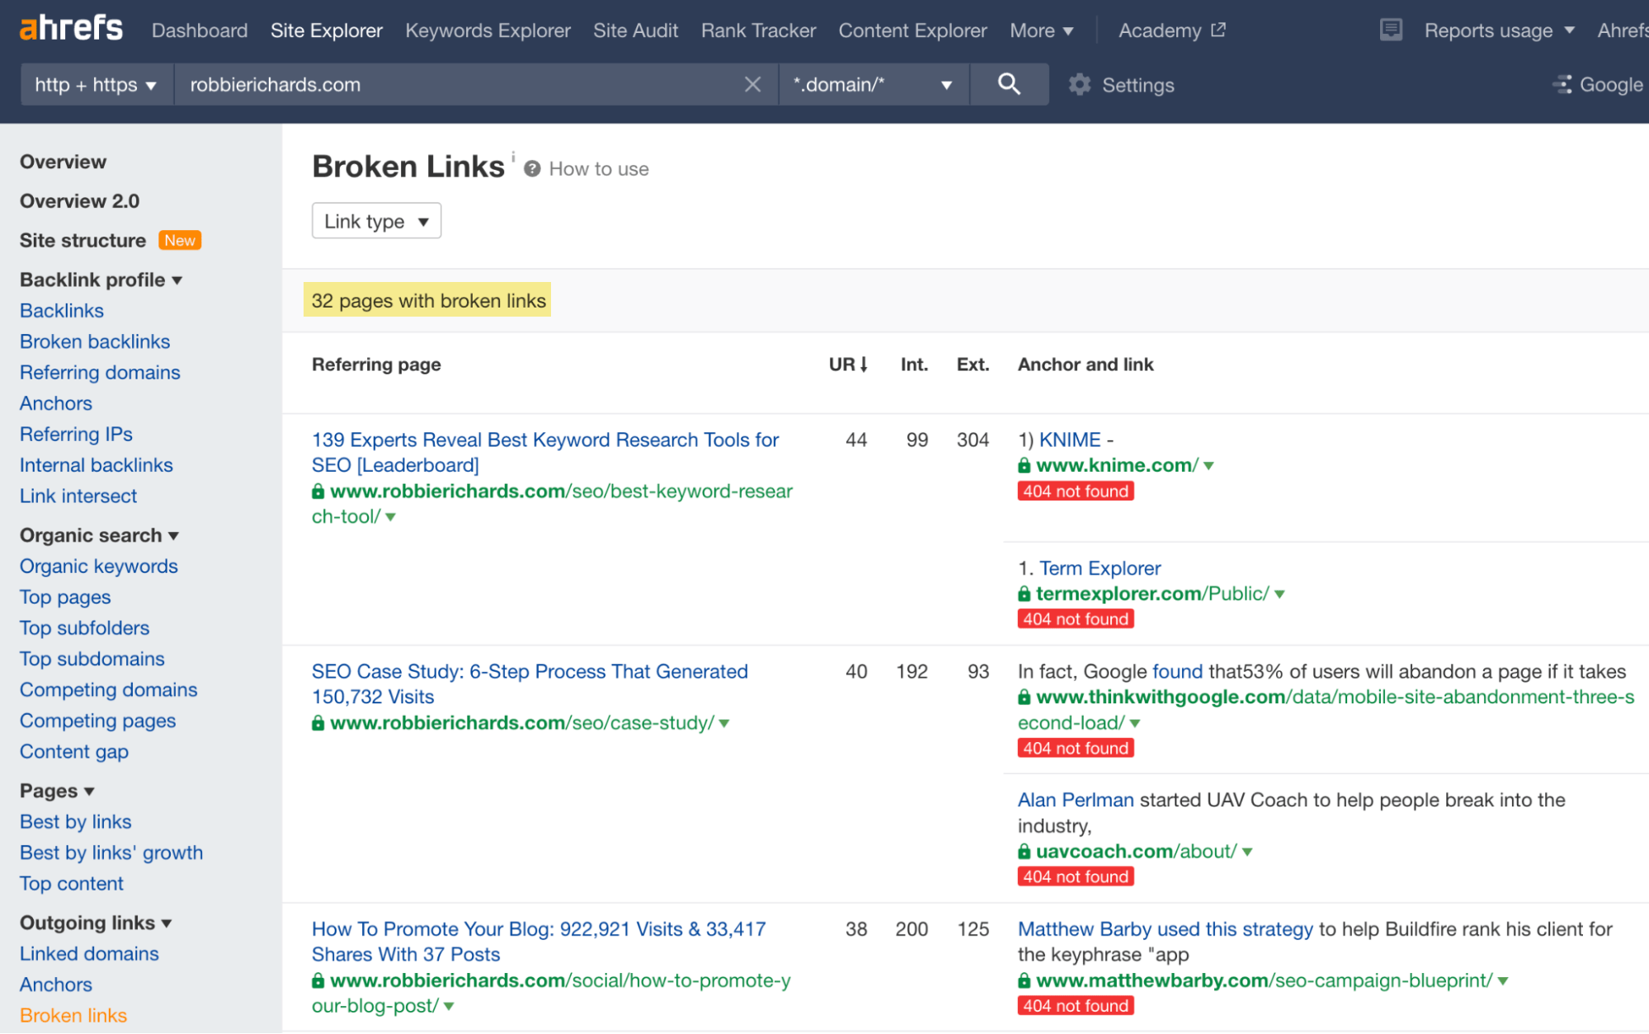Click the Reports usage notebook icon
Viewport: 1649px width, 1034px height.
tap(1391, 29)
